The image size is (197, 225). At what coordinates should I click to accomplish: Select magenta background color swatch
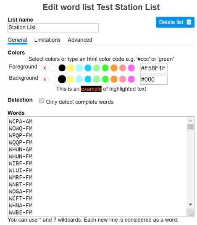coord(131,79)
